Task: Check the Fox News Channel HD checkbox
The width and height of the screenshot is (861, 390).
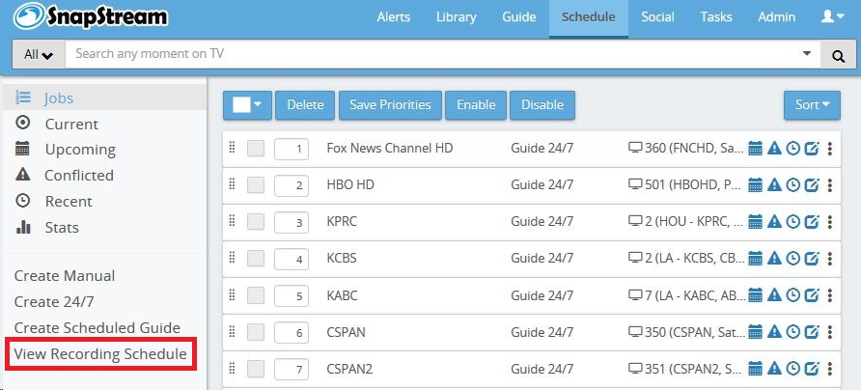Action: click(x=256, y=149)
